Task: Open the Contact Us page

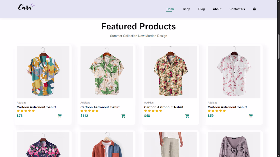Action: (237, 9)
